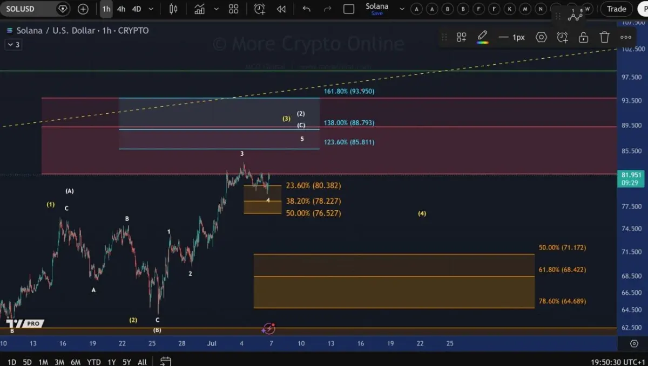Select the 5Y date range
Image resolution: width=648 pixels, height=366 pixels.
(x=127, y=362)
